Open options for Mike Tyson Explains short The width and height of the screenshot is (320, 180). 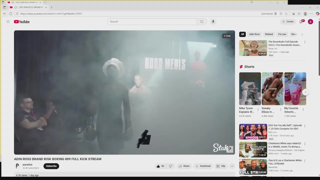[x=258, y=109]
